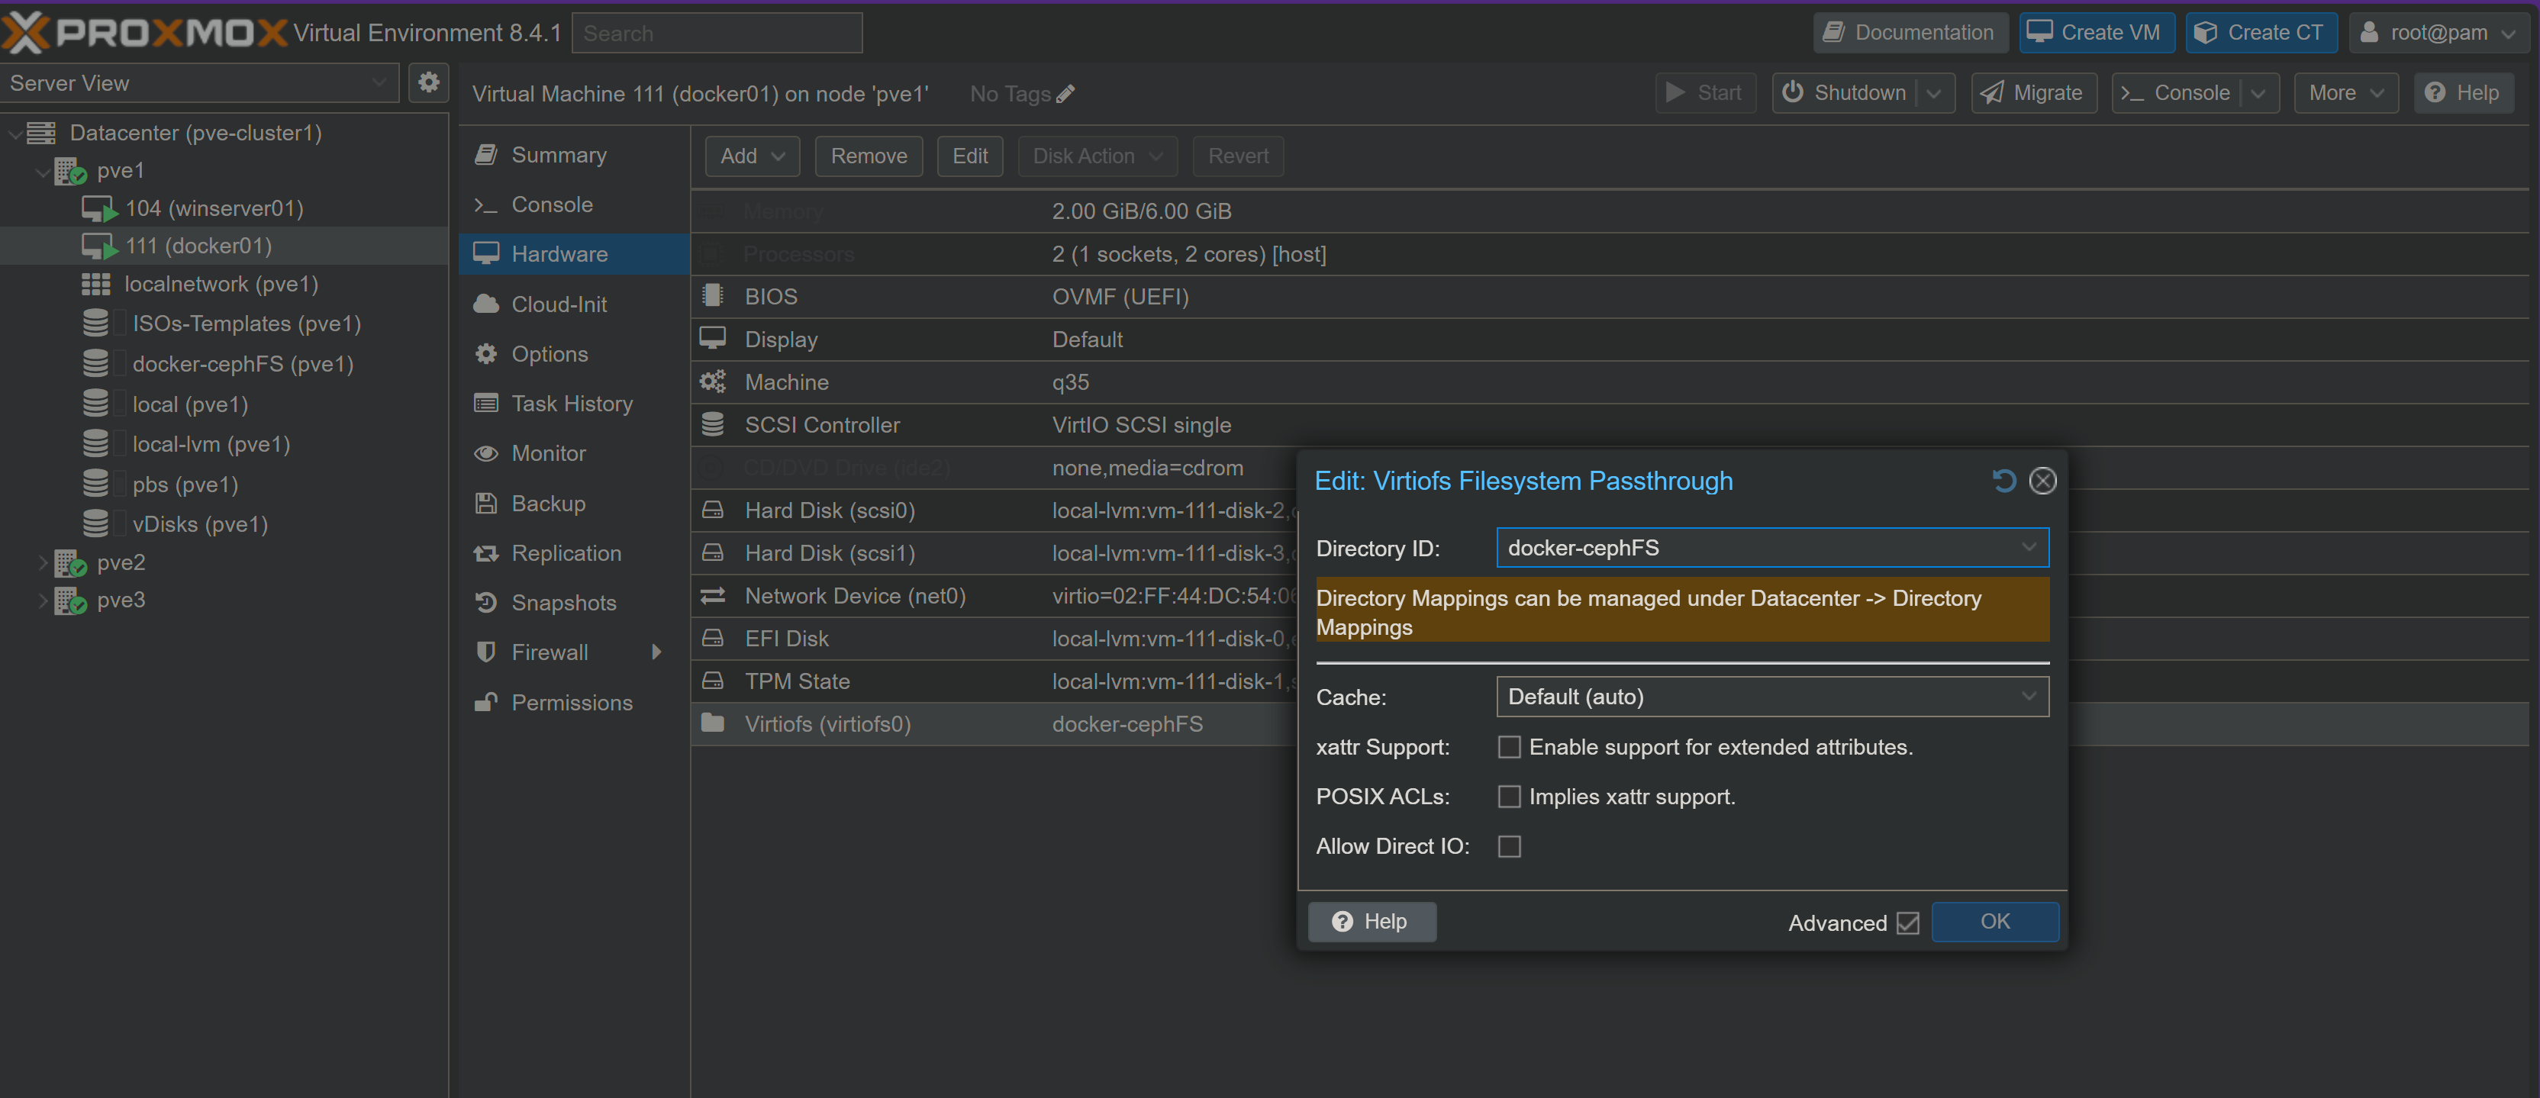Click the pve2 node icon

point(70,563)
